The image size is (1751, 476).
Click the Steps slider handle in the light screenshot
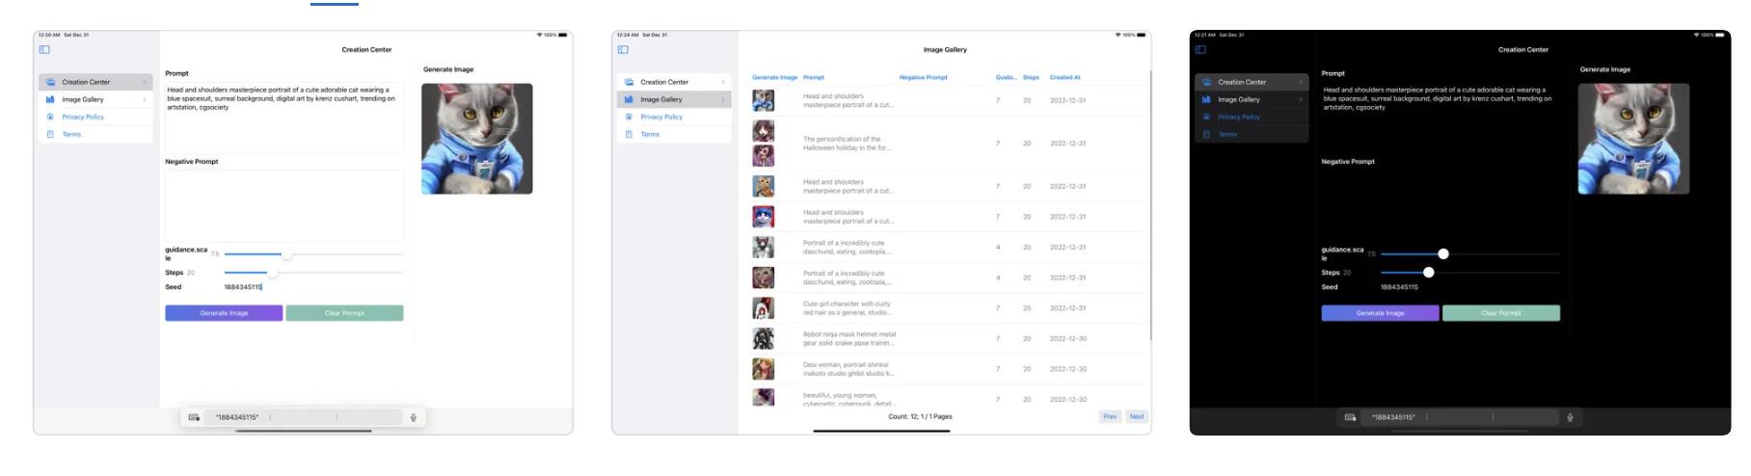(x=273, y=273)
